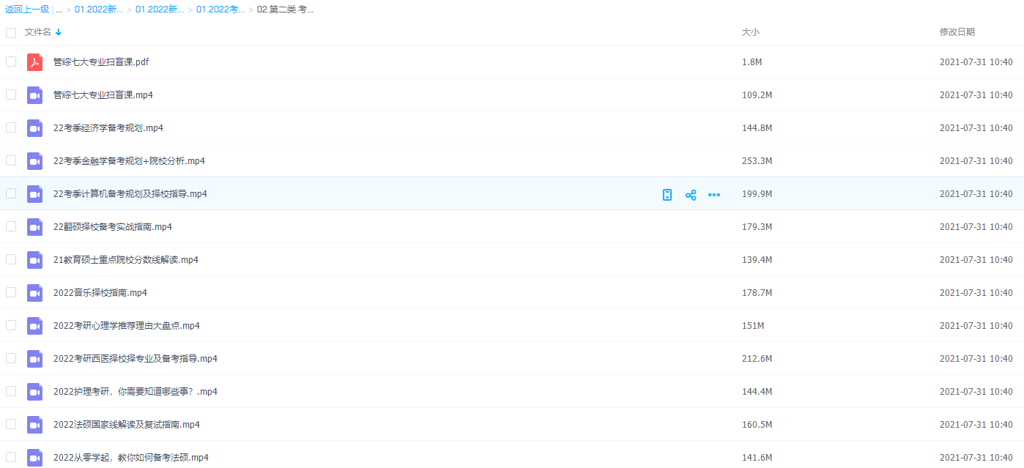Viewport: 1024px width, 468px height.
Task: Click the video icon of 2022法硕国家线解读及复试指南.mp4
Action: click(x=34, y=425)
